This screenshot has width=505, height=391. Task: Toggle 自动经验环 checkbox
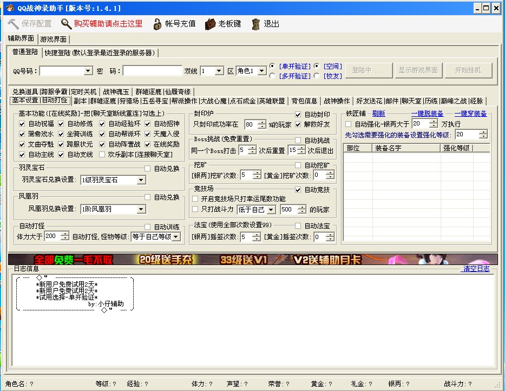(x=102, y=124)
